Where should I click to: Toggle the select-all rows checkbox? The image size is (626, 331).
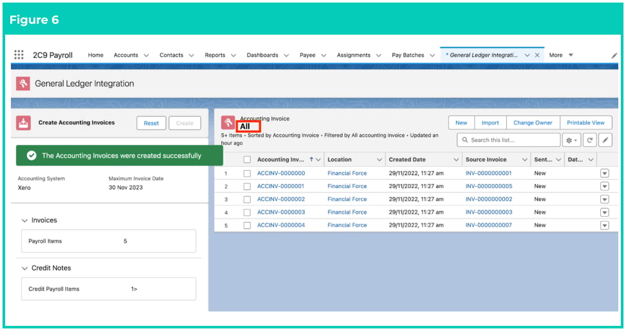click(x=247, y=160)
